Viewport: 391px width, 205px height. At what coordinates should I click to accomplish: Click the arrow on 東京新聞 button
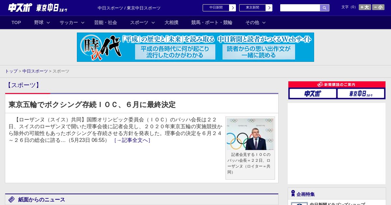click(x=269, y=8)
